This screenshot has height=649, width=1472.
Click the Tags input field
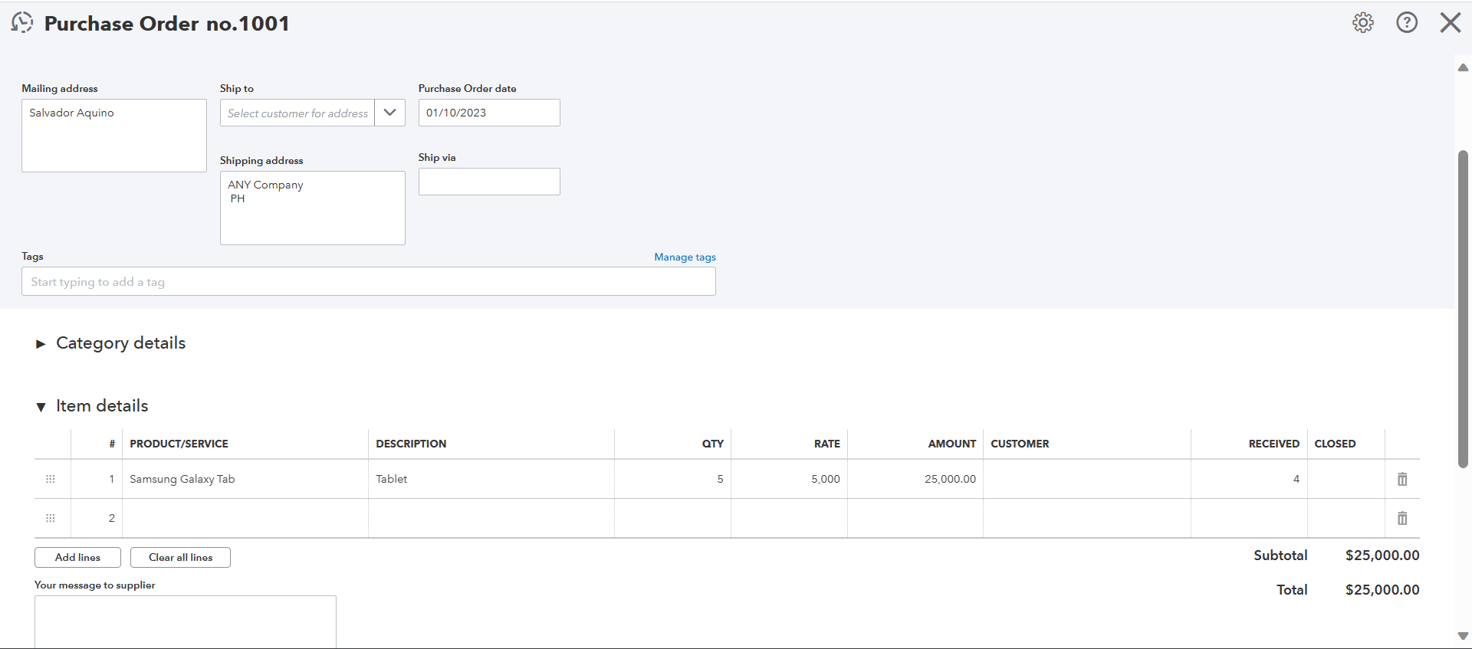pos(368,281)
